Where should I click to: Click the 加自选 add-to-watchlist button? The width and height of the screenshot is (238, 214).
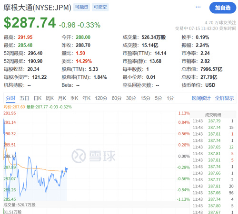point(223,8)
